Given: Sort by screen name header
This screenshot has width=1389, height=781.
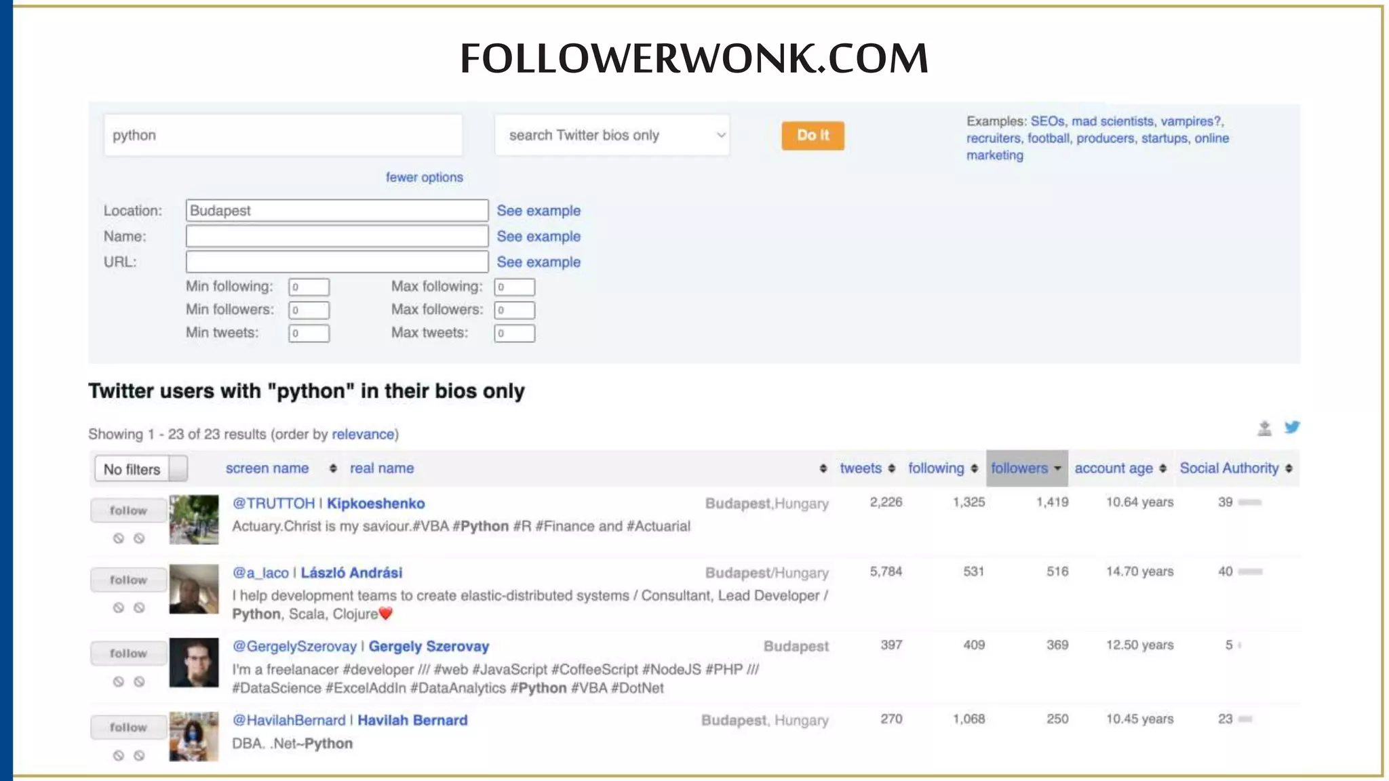Looking at the screenshot, I should coord(267,468).
